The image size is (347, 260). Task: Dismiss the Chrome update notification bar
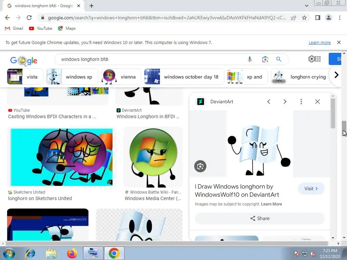tap(339, 42)
